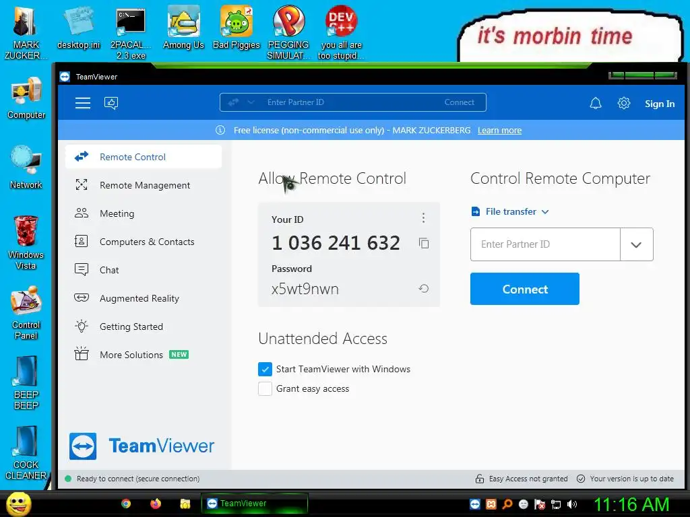Launch Firefox from the taskbar
Viewport: 690px width, 517px height.
click(156, 504)
